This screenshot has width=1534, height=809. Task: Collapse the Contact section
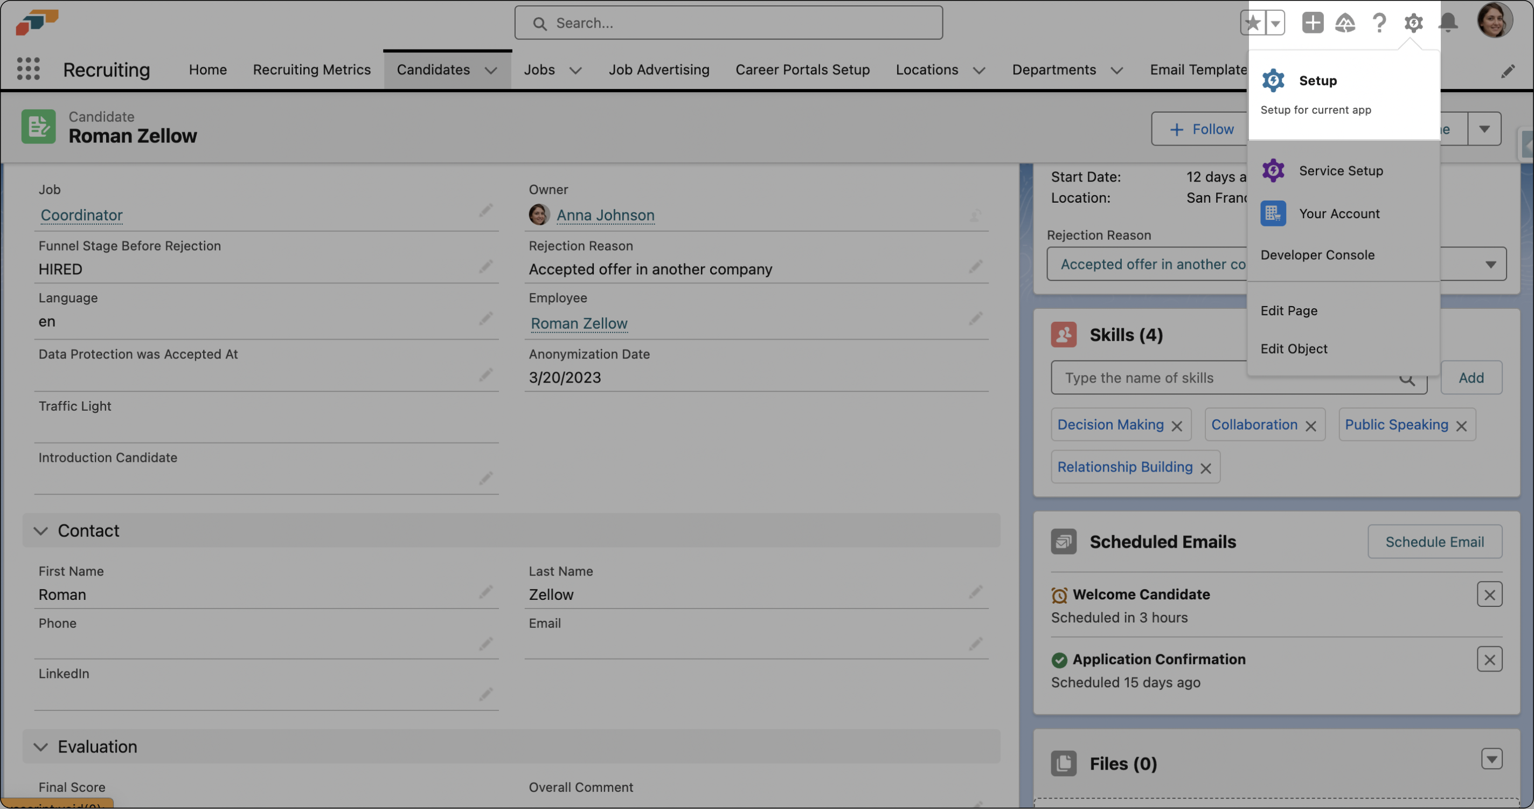tap(40, 530)
